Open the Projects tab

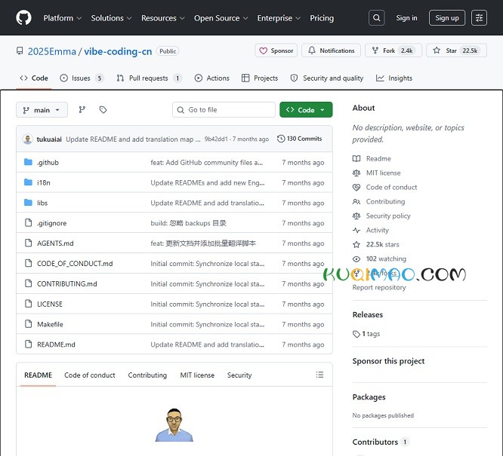coord(260,78)
